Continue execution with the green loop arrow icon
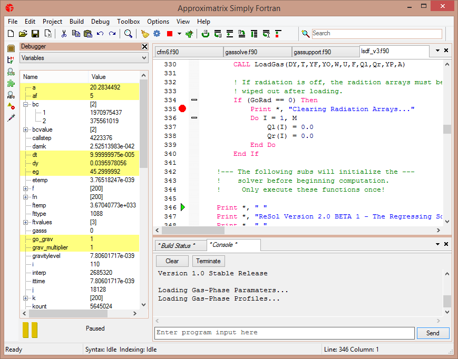Image resolution: width=458 pixels, height=359 pixels. pos(205,33)
